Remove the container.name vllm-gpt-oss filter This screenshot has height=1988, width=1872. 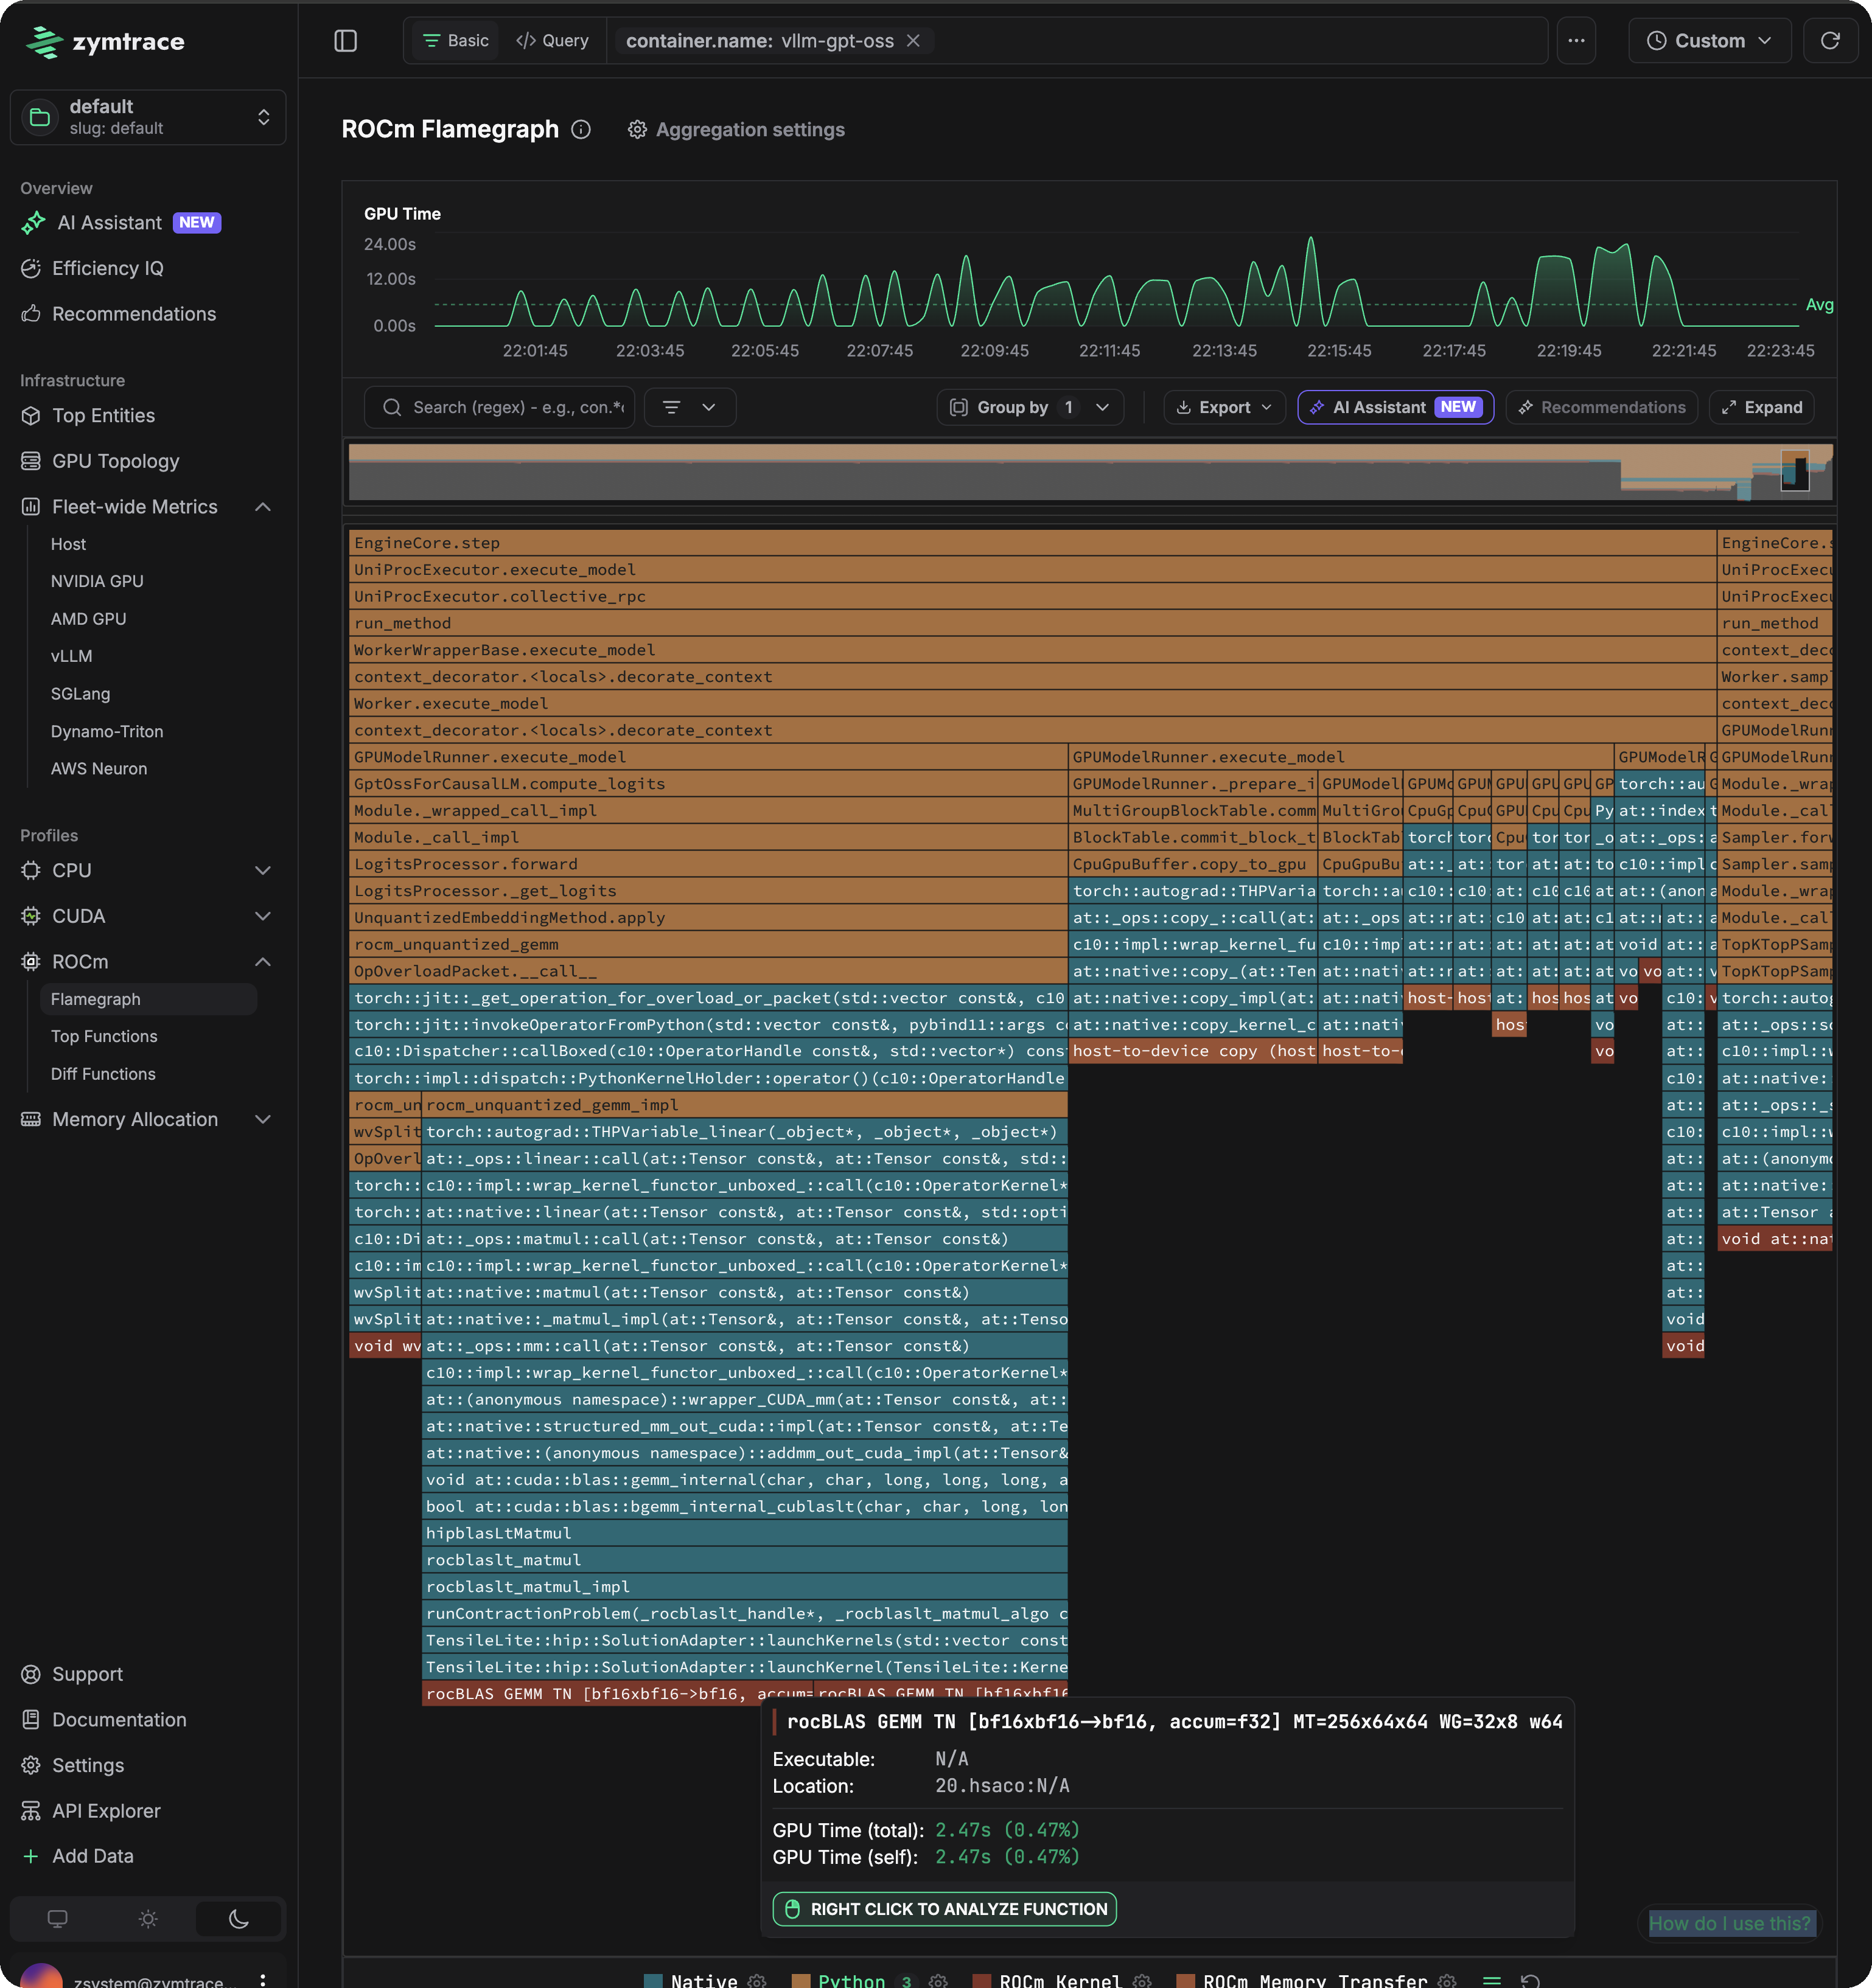click(912, 41)
